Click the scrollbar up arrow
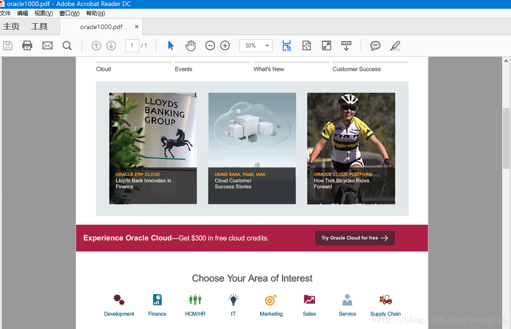The width and height of the screenshot is (511, 329). coord(506,61)
